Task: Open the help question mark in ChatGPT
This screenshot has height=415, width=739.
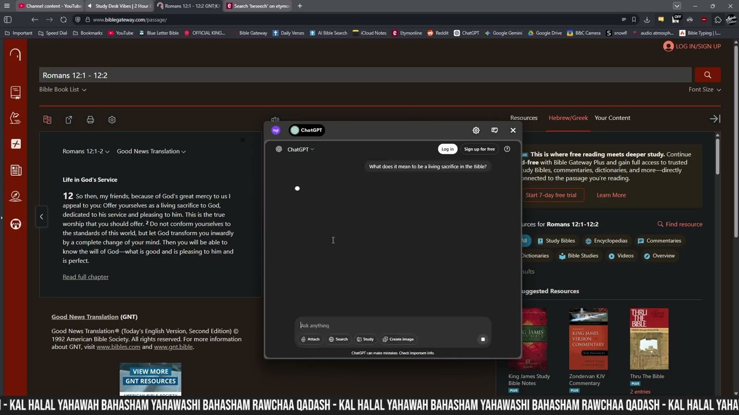Action: click(x=507, y=149)
